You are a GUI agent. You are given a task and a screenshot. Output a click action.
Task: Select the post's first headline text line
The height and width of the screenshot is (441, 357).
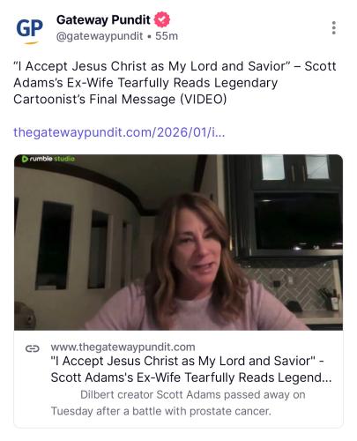coord(175,66)
